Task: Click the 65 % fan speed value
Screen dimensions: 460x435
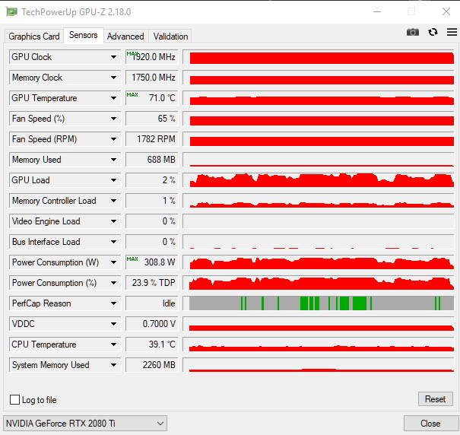Action: click(152, 119)
